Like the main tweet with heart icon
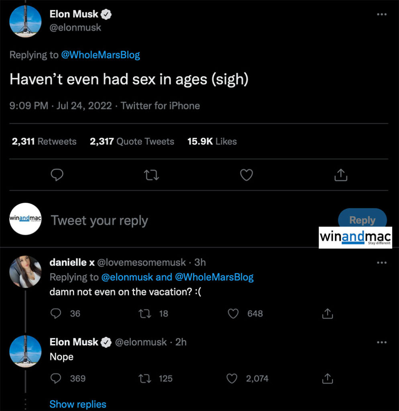 pyautogui.click(x=246, y=175)
